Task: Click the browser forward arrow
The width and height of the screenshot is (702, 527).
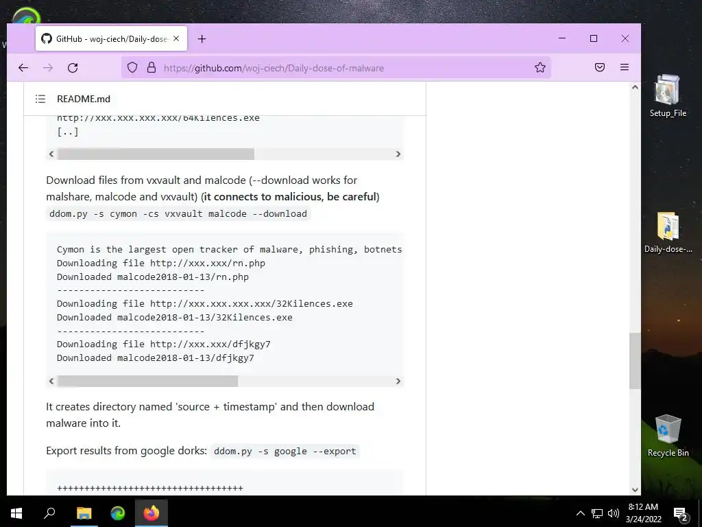Action: [48, 68]
